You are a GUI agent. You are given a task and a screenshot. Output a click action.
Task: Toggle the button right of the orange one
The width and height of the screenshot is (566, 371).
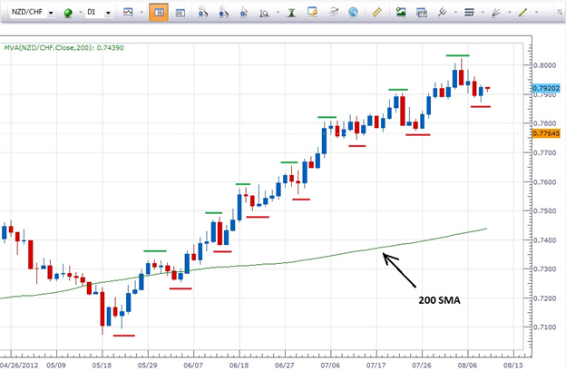click(x=179, y=14)
